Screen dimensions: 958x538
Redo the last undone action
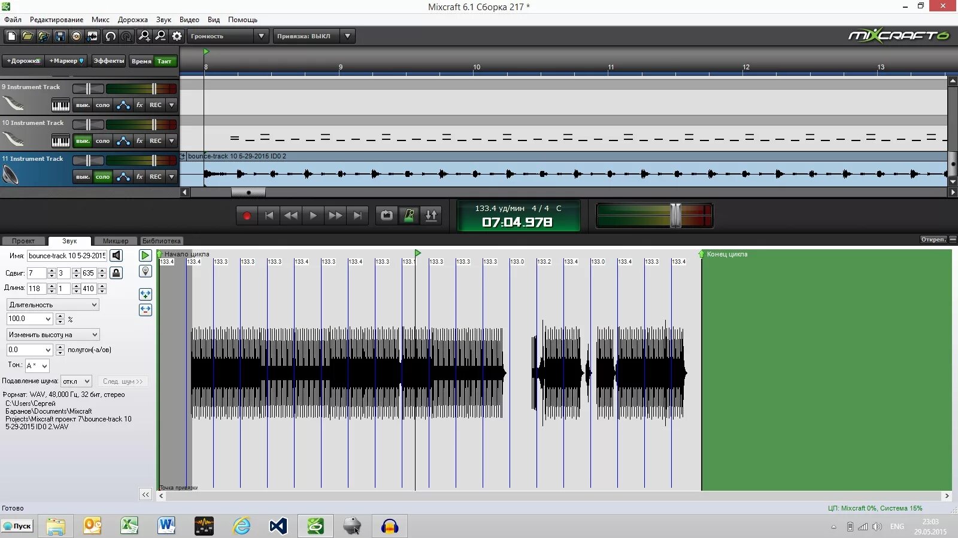pyautogui.click(x=126, y=36)
